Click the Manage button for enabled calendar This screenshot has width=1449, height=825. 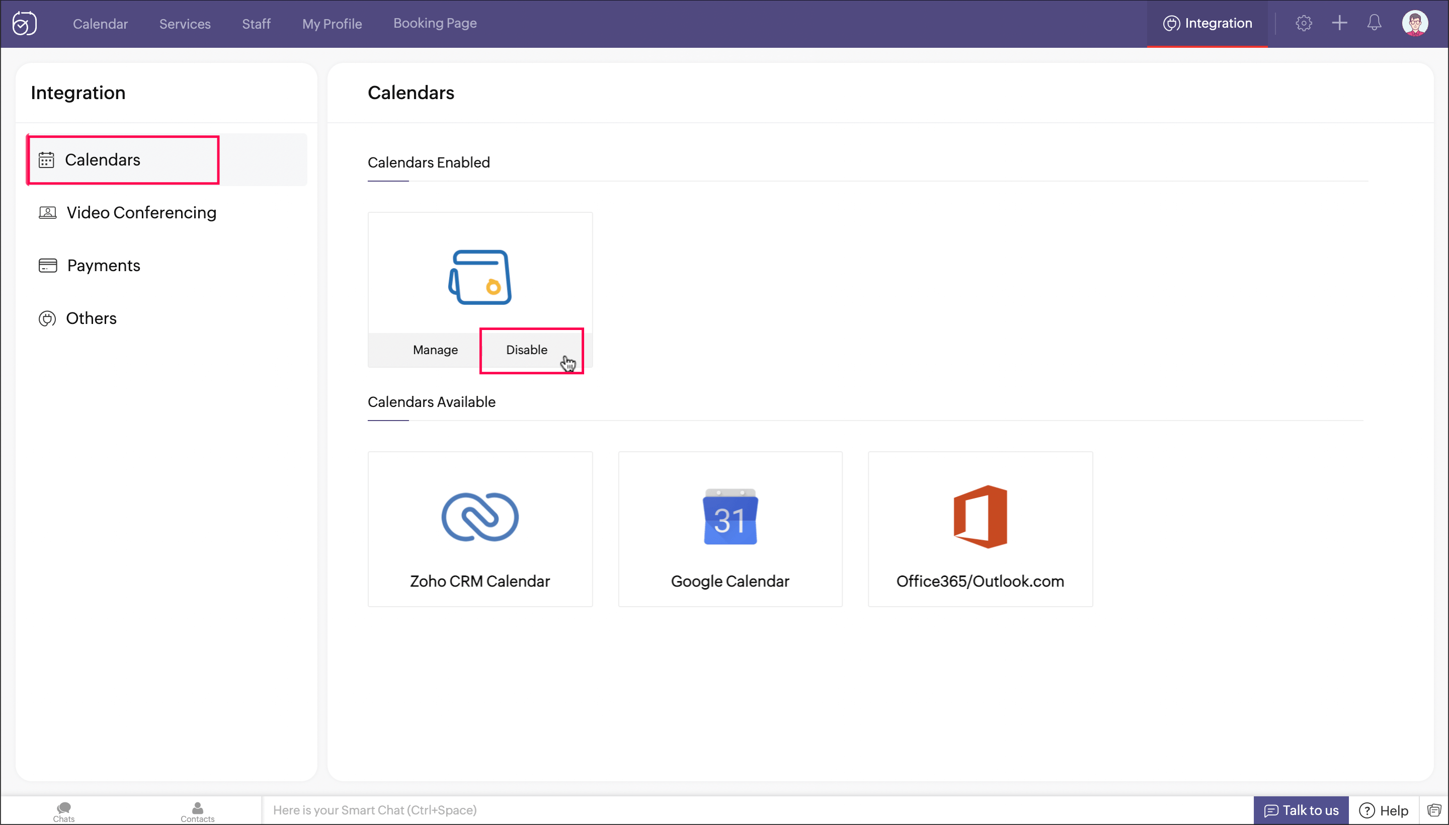[x=435, y=350]
